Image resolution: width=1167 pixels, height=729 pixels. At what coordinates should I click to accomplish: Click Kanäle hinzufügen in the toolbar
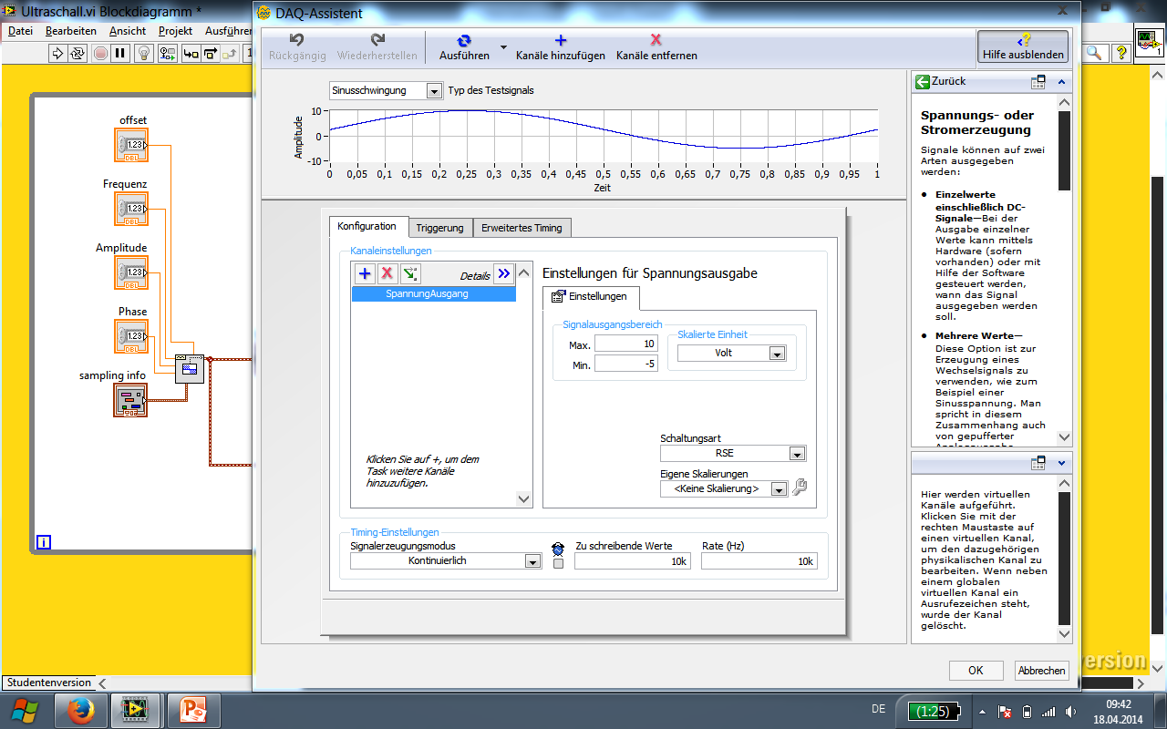click(561, 47)
